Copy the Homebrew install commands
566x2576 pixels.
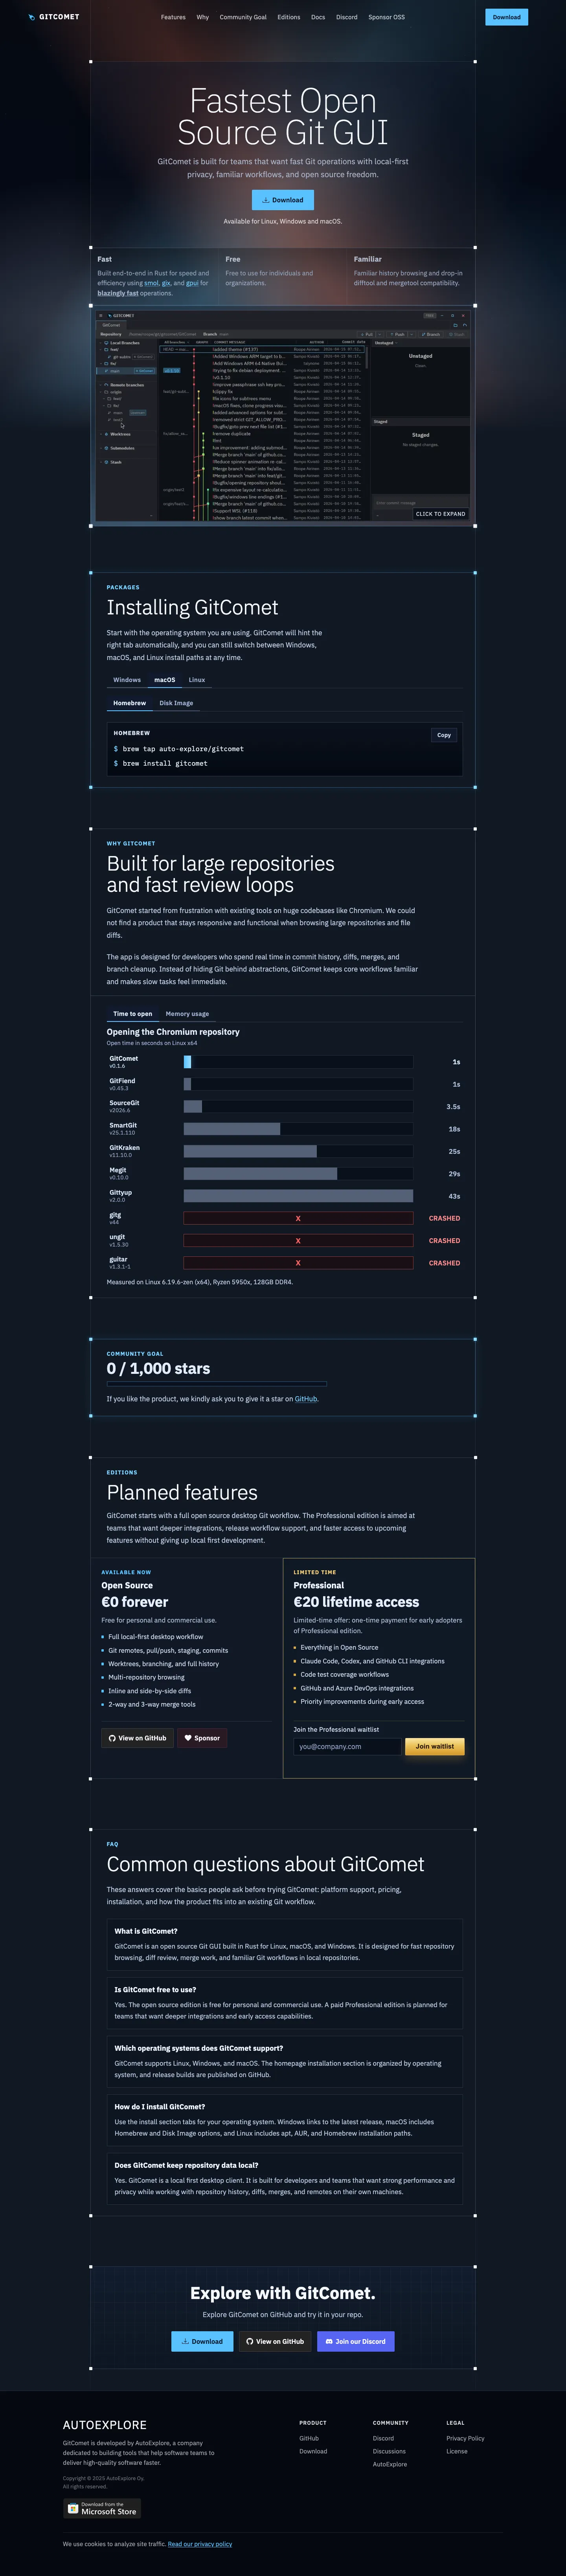pos(444,735)
